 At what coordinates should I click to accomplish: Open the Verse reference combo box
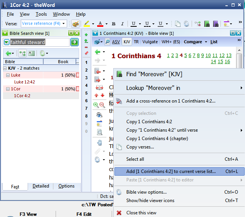point(44,23)
